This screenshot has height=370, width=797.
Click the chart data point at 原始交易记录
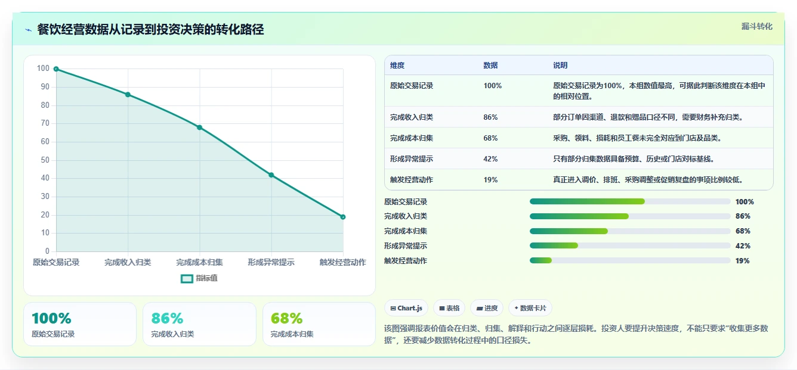click(56, 69)
